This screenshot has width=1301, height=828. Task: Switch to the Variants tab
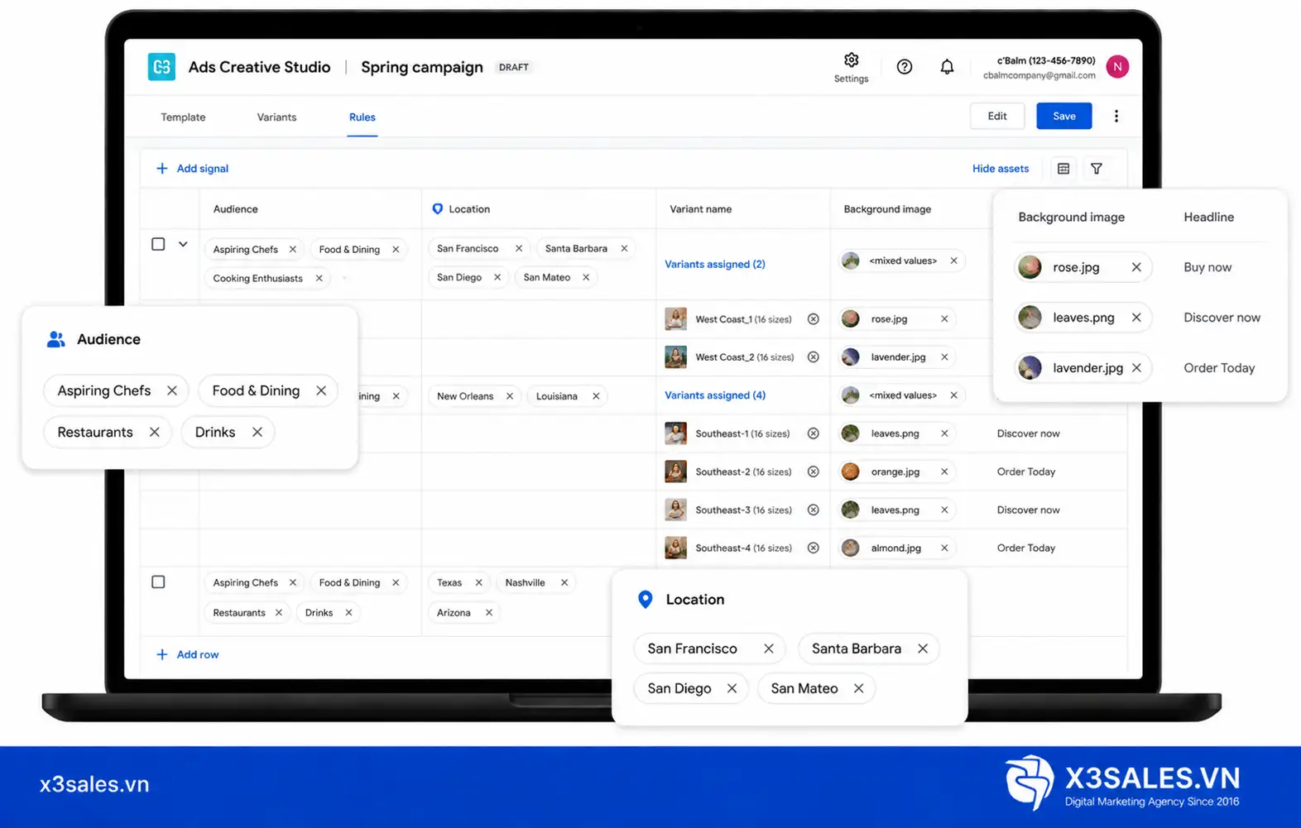276,117
